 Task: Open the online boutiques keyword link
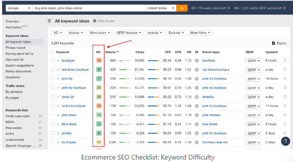click(x=74, y=106)
